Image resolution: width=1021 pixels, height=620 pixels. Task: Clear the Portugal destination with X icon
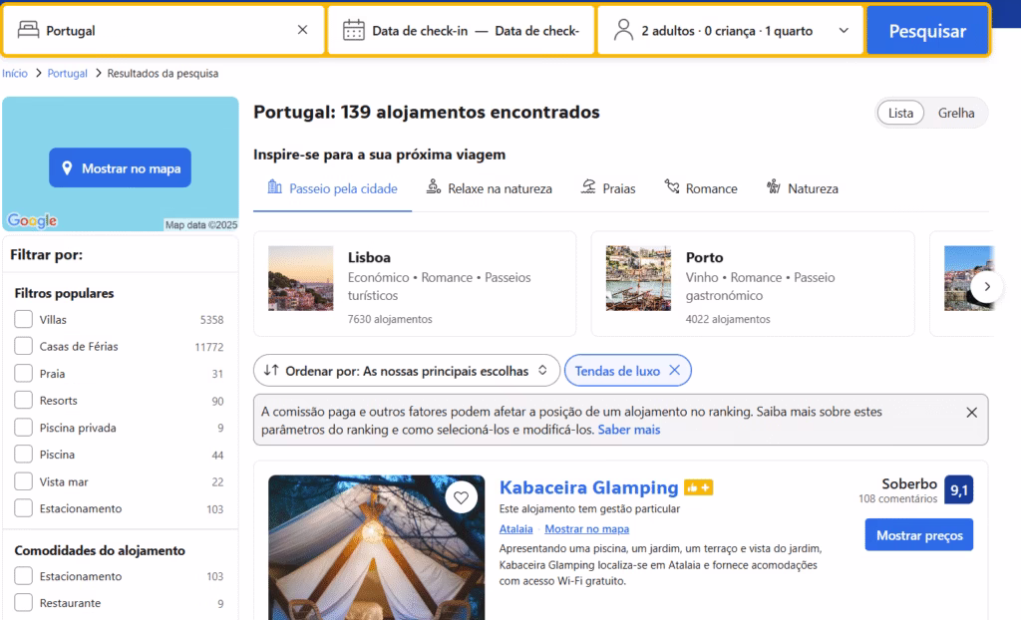coord(302,30)
